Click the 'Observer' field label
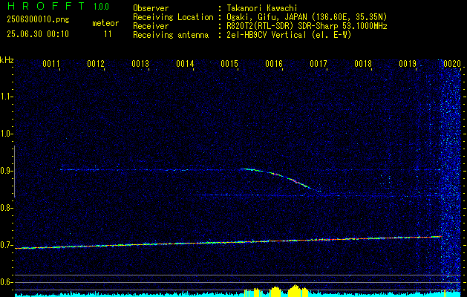Image resolution: width=467 pixels, height=297 pixels. pyautogui.click(x=151, y=8)
